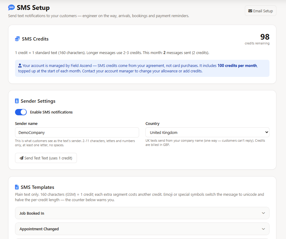The image size is (286, 239).
Task: Click the Country field label
Action: pos(153,124)
